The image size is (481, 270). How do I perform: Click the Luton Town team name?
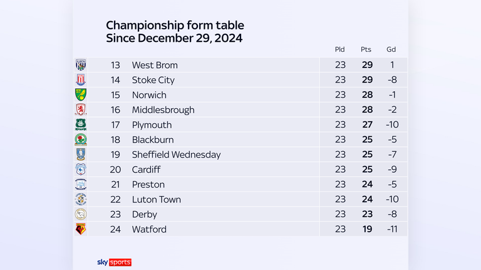tap(157, 199)
